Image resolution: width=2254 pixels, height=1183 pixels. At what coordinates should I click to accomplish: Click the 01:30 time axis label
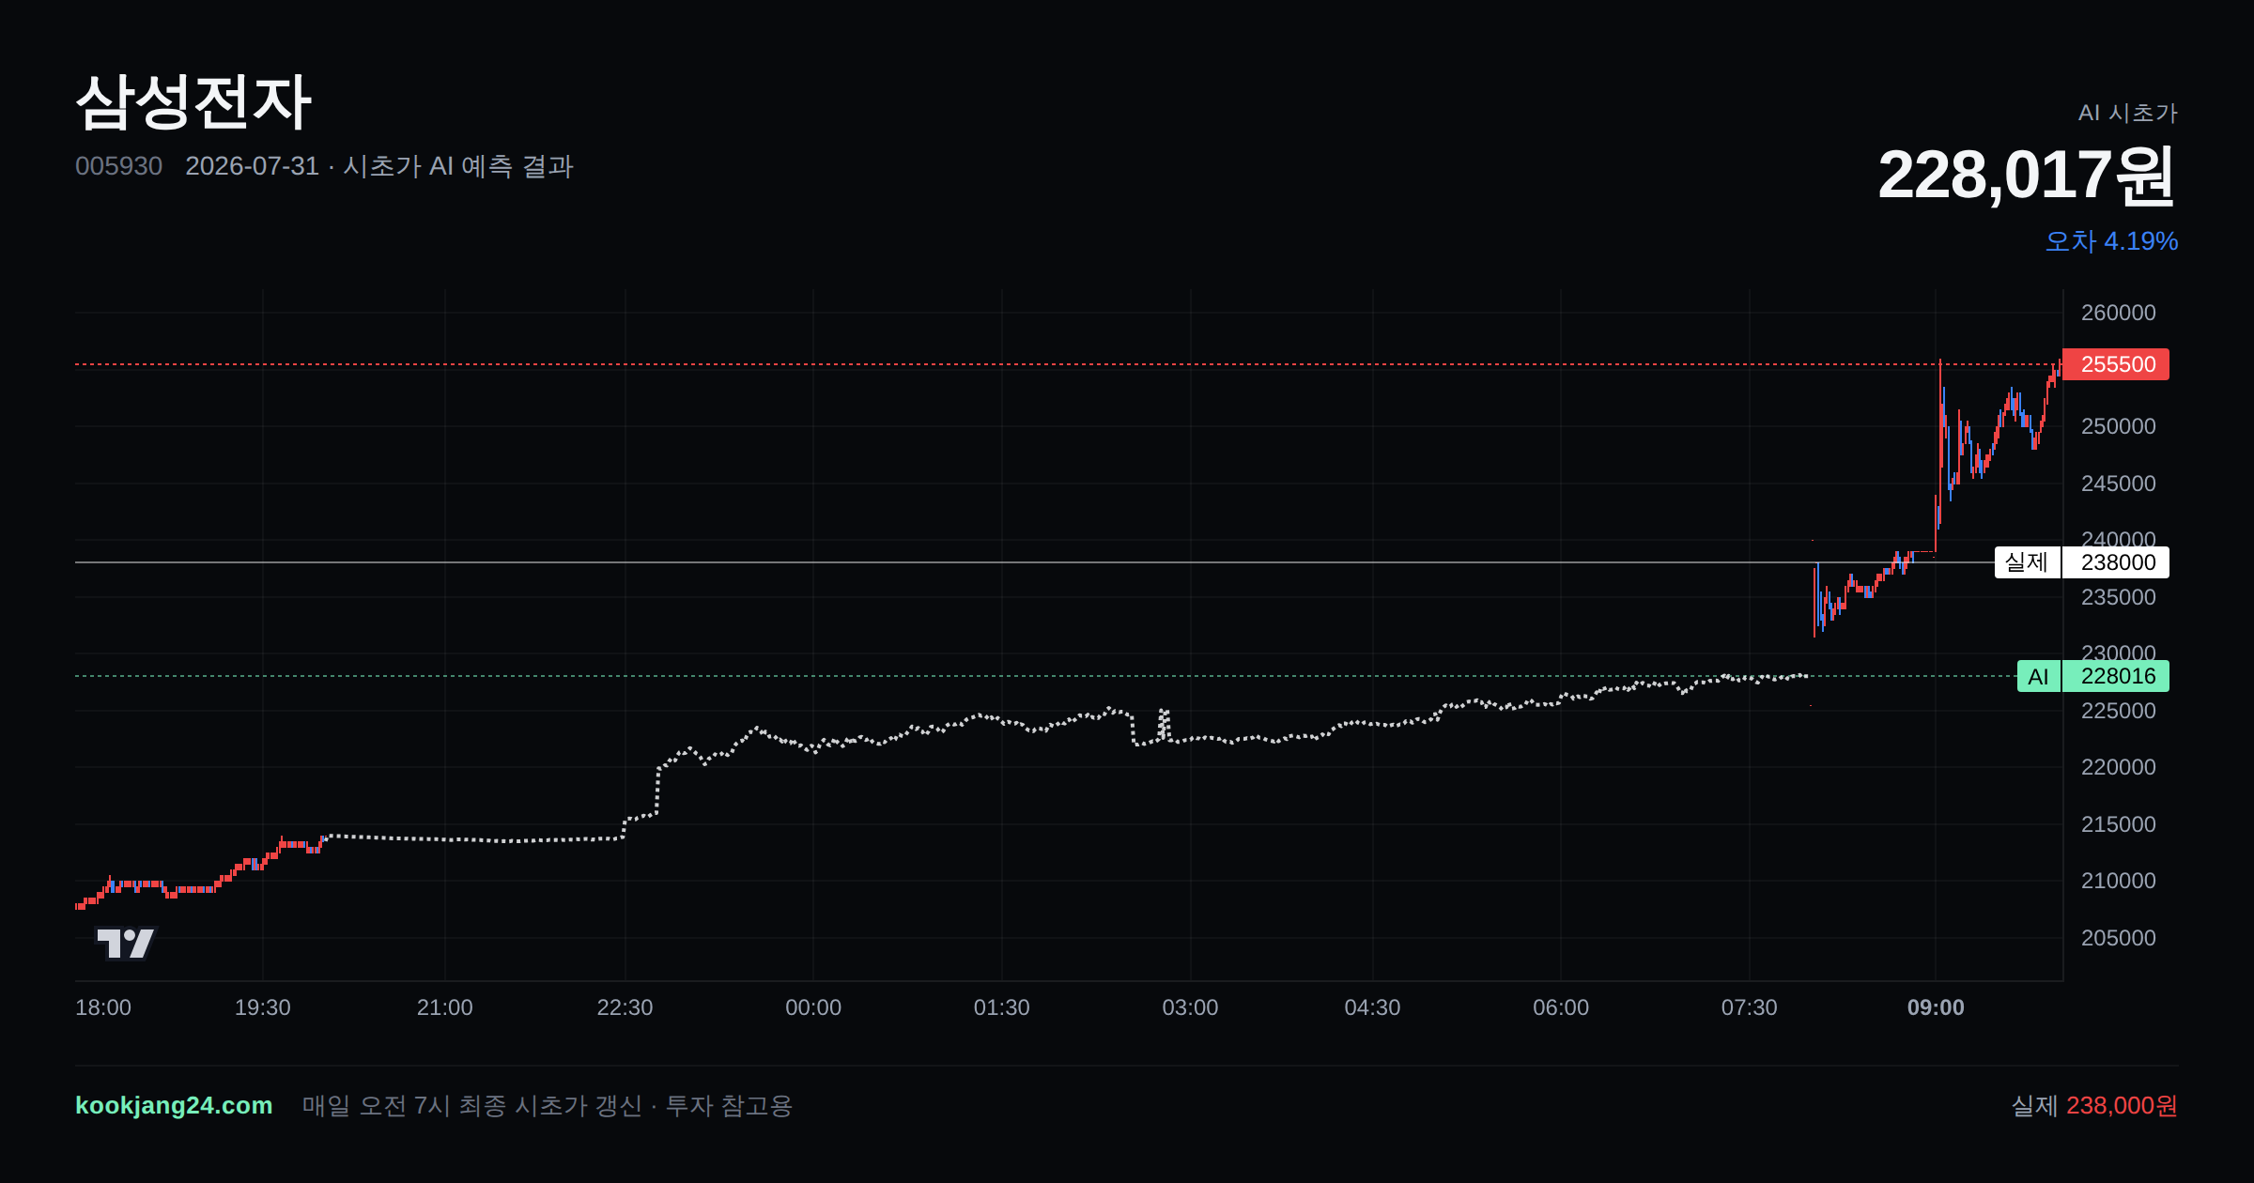coord(1002,1007)
